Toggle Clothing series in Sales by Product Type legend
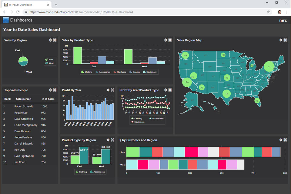 [87, 72]
